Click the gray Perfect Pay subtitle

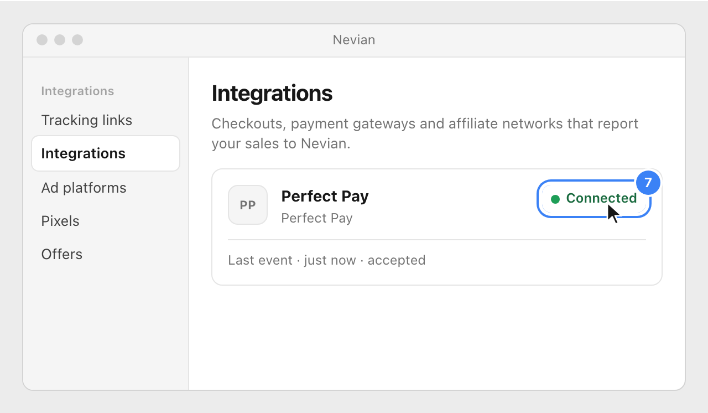pos(317,218)
